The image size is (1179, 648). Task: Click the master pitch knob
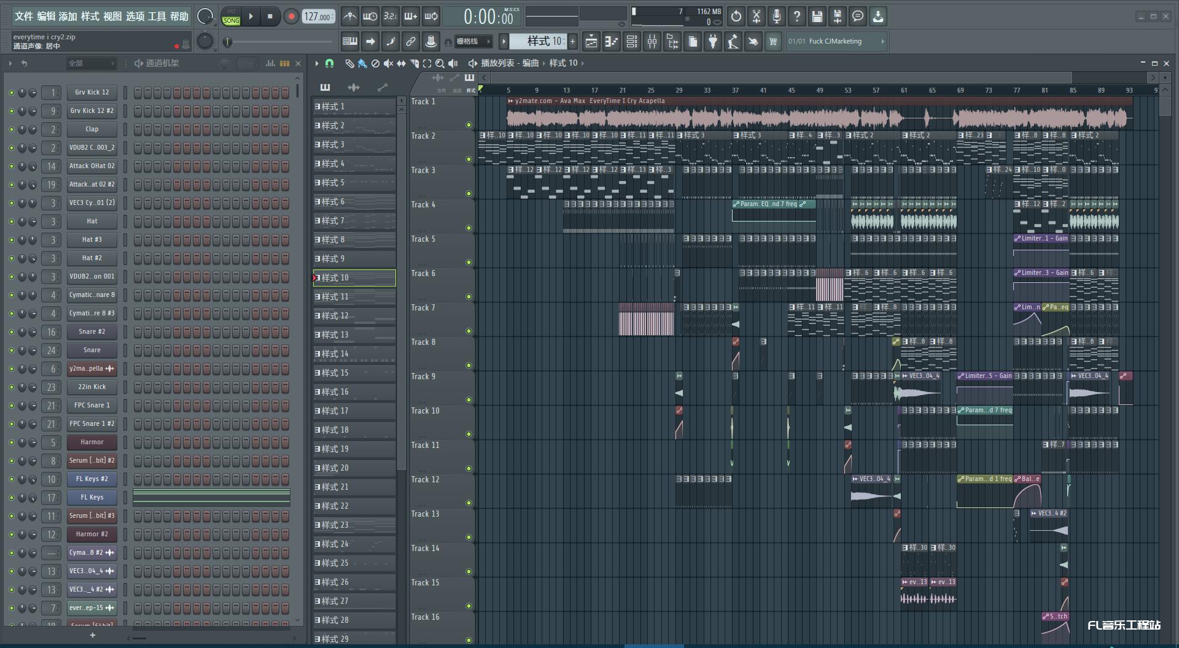(x=205, y=41)
